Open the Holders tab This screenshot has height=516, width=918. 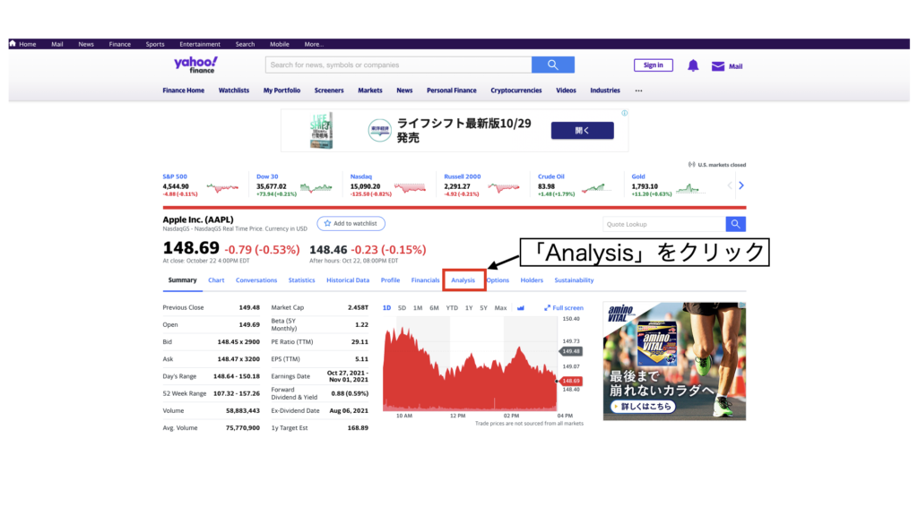(x=532, y=280)
